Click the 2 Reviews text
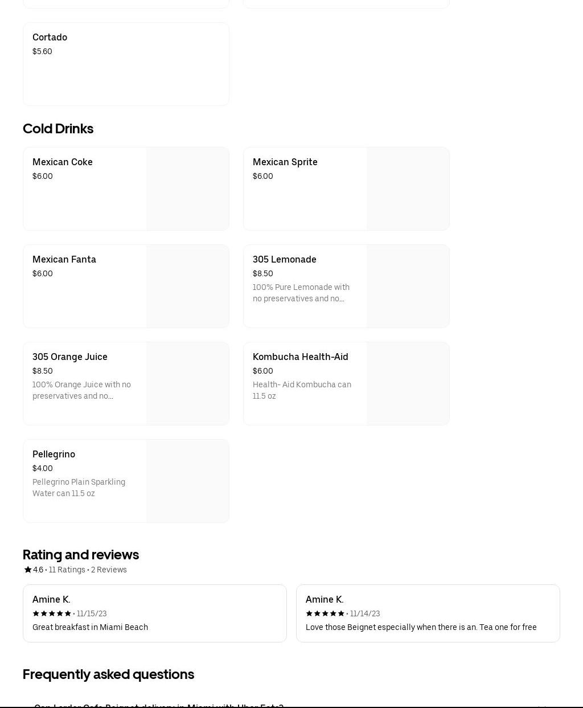The image size is (583, 708). (x=109, y=570)
